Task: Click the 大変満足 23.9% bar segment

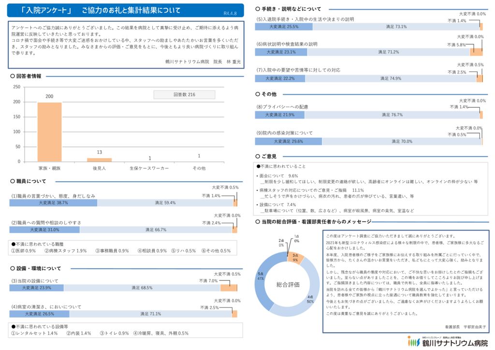Action: point(37,288)
